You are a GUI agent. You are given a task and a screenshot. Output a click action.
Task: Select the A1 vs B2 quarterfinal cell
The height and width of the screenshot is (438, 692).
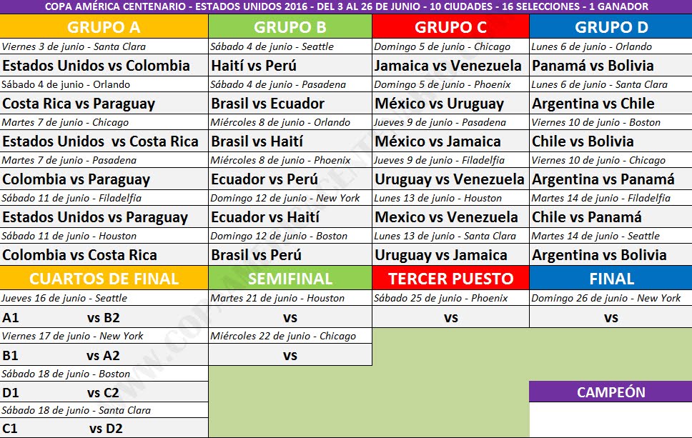(x=104, y=318)
